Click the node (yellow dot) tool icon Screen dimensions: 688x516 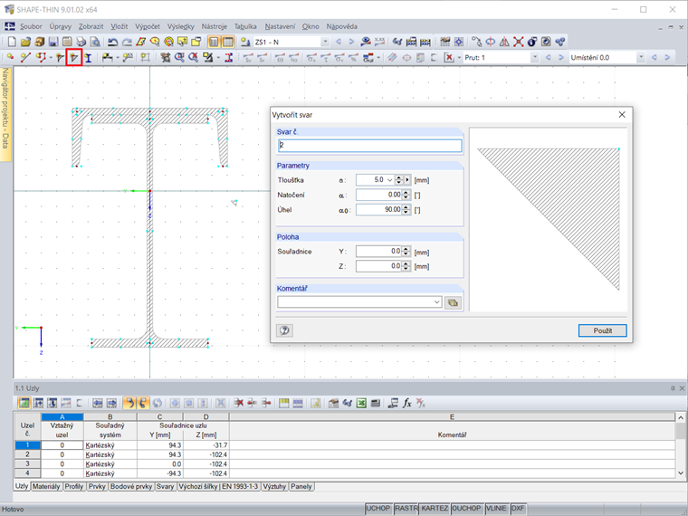10,57
